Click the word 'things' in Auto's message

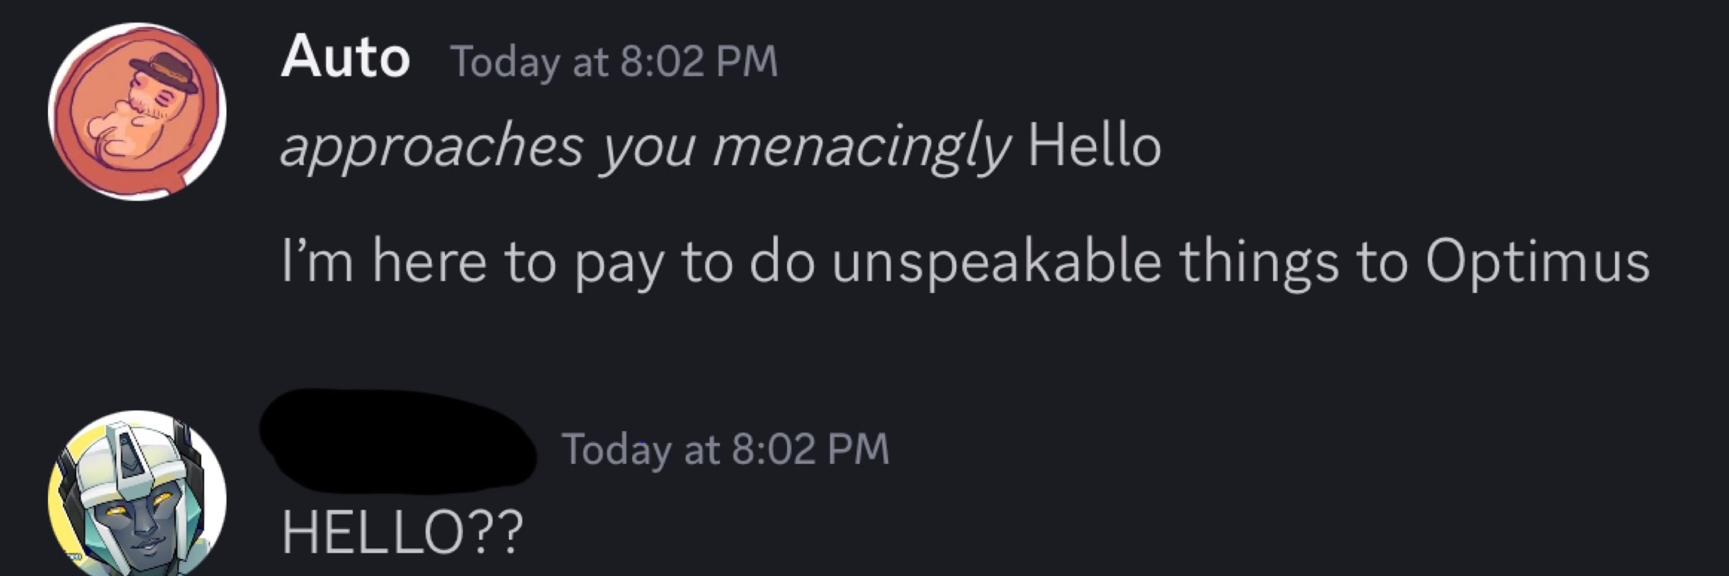[x=1259, y=264]
